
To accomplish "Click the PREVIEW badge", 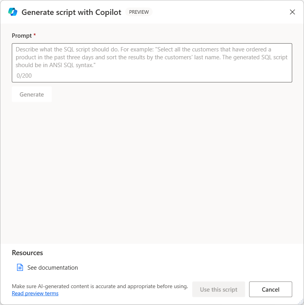I will pos(139,12).
